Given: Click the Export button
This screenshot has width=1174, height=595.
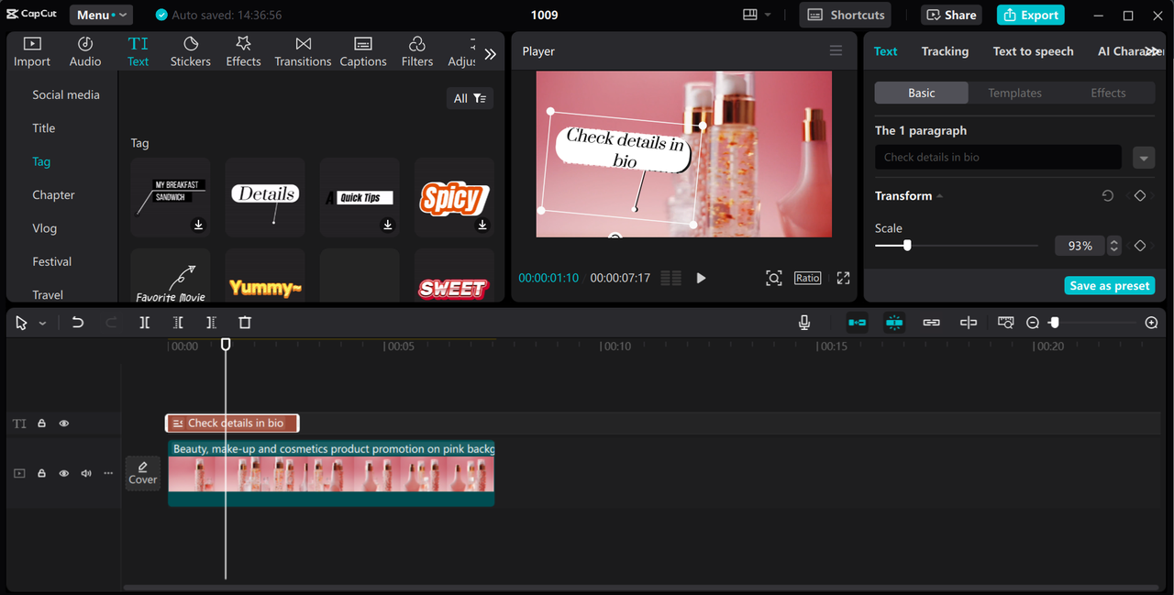Looking at the screenshot, I should [x=1031, y=15].
